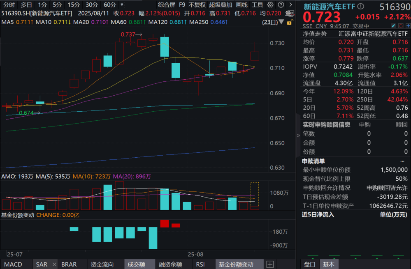Open the price alert bell icon
The image size is (411, 269).
pyautogui.click(x=400, y=25)
